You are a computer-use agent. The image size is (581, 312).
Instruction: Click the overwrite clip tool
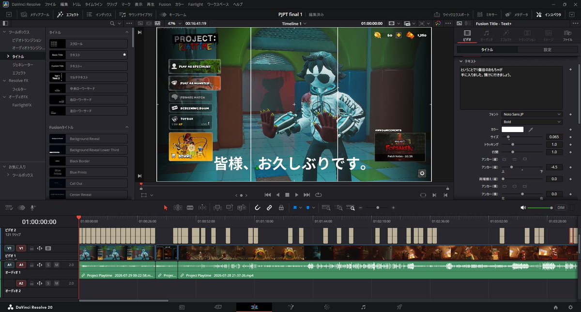click(x=229, y=208)
